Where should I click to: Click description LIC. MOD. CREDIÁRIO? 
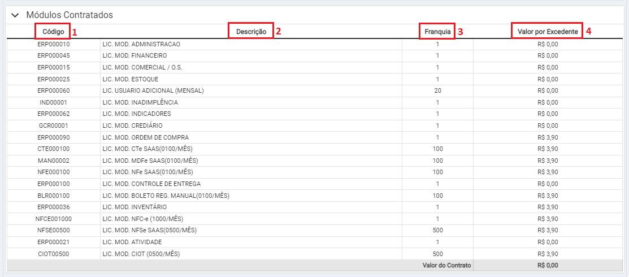[132, 125]
